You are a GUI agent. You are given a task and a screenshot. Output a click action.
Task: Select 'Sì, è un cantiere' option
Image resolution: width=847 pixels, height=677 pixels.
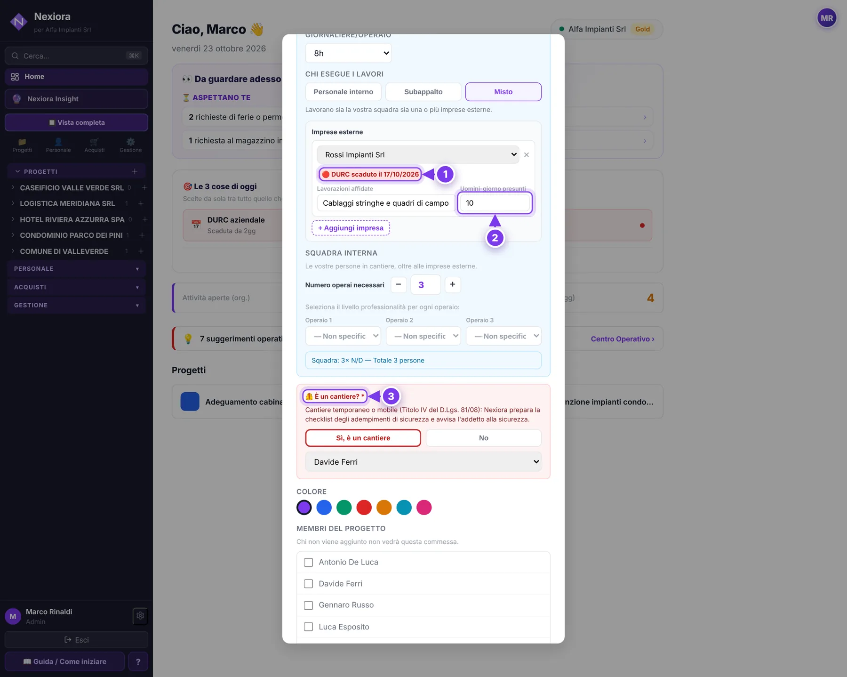363,438
